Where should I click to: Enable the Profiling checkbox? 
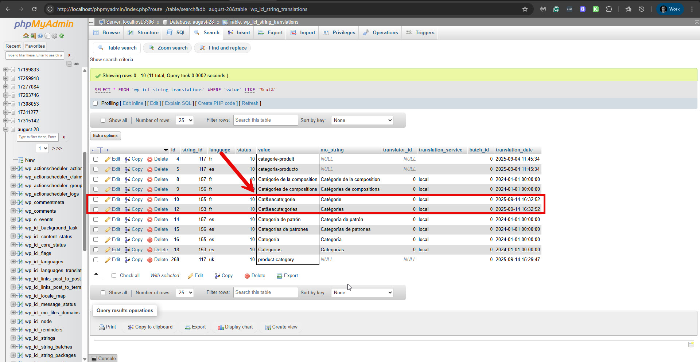[x=96, y=103]
